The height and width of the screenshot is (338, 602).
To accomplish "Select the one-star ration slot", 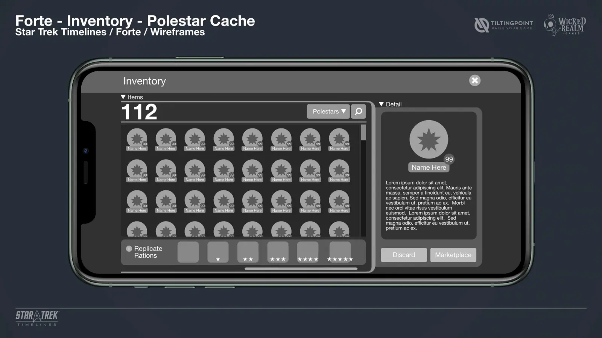I will pyautogui.click(x=218, y=252).
